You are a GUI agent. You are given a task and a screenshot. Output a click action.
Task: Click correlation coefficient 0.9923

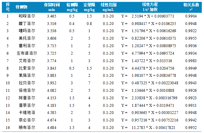click(x=191, y=98)
